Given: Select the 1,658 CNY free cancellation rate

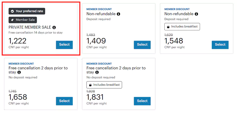Looking at the screenshot, I should (x=64, y=101).
